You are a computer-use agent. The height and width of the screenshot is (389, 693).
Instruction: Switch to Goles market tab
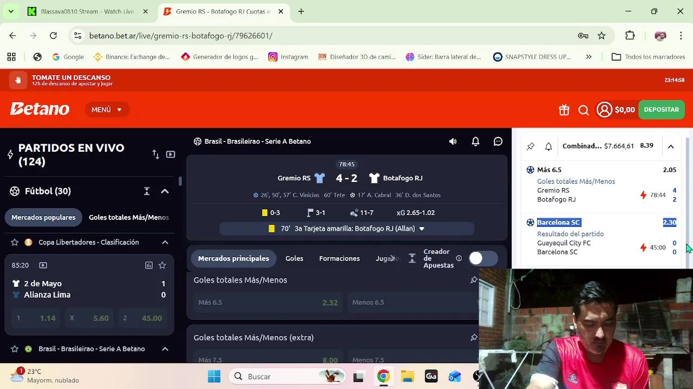295,258
